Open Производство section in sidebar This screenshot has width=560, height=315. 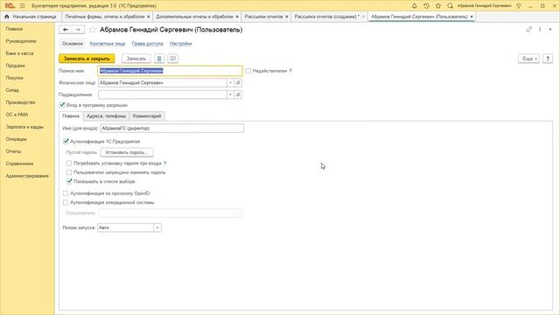tap(20, 102)
